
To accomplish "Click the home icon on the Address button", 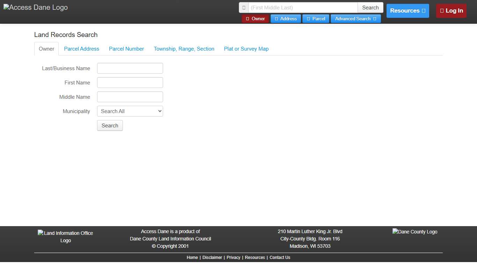I will click(276, 18).
